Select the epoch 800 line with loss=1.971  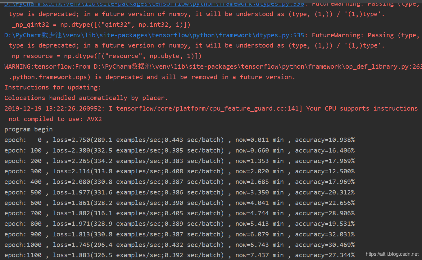pos(179,224)
